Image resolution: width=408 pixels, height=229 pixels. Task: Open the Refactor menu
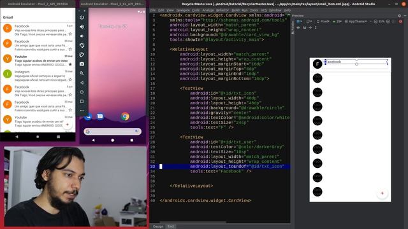click(222, 10)
